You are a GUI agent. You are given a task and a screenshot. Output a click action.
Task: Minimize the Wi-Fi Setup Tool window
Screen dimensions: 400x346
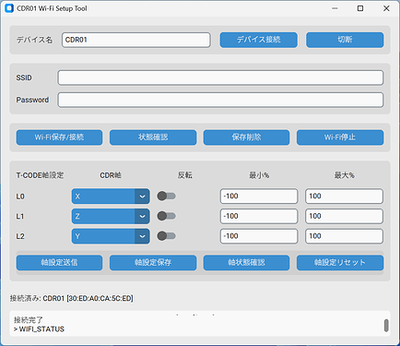click(335, 8)
